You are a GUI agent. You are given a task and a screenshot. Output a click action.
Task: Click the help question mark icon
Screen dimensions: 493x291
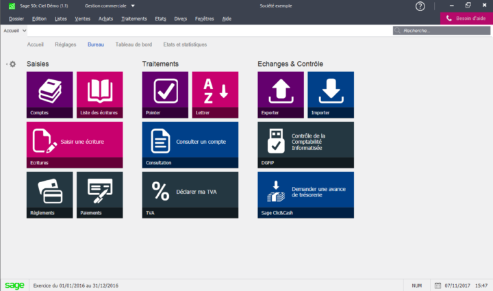coord(420,6)
